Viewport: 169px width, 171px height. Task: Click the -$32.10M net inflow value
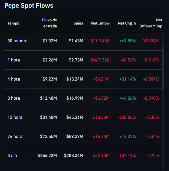(100, 155)
